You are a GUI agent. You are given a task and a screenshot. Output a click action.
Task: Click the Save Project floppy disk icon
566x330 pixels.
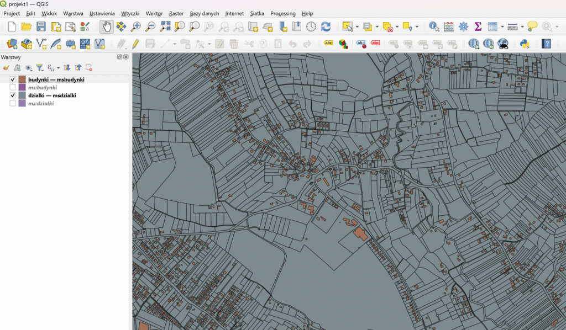click(41, 26)
